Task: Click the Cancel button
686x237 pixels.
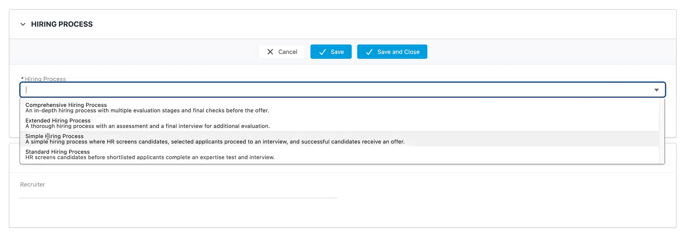Action: (x=282, y=52)
